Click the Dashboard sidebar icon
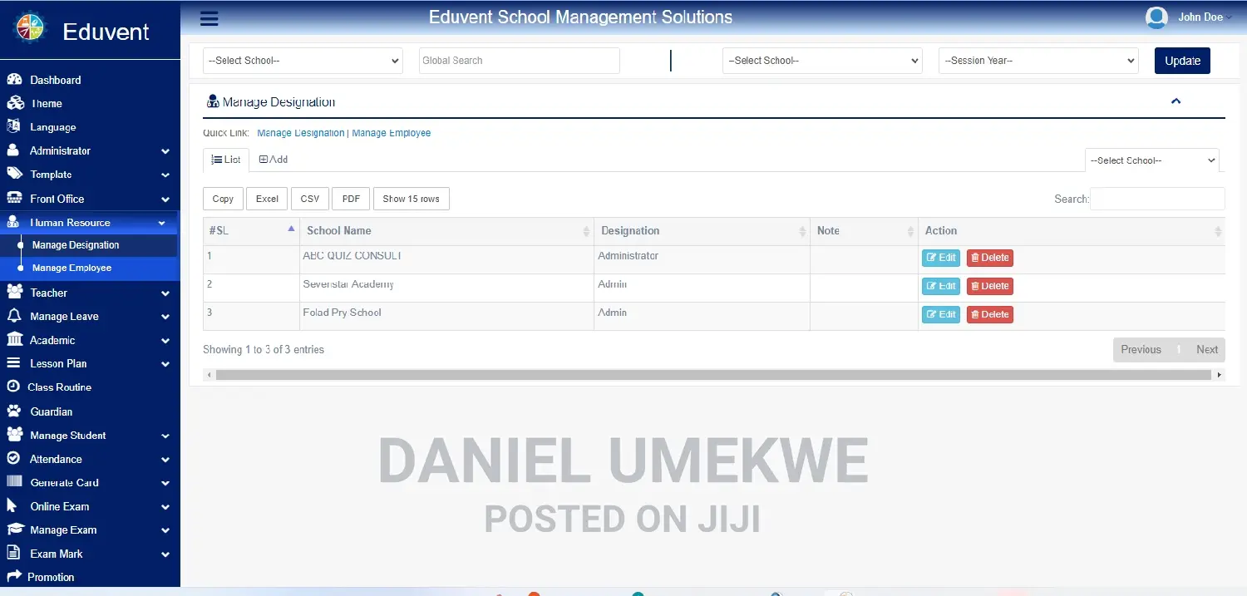This screenshot has width=1247, height=596. click(x=14, y=80)
